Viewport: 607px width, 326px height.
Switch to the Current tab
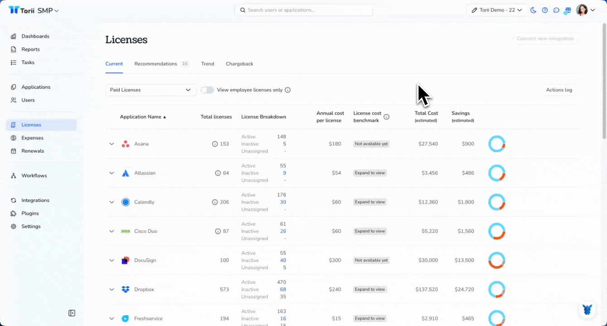[114, 64]
